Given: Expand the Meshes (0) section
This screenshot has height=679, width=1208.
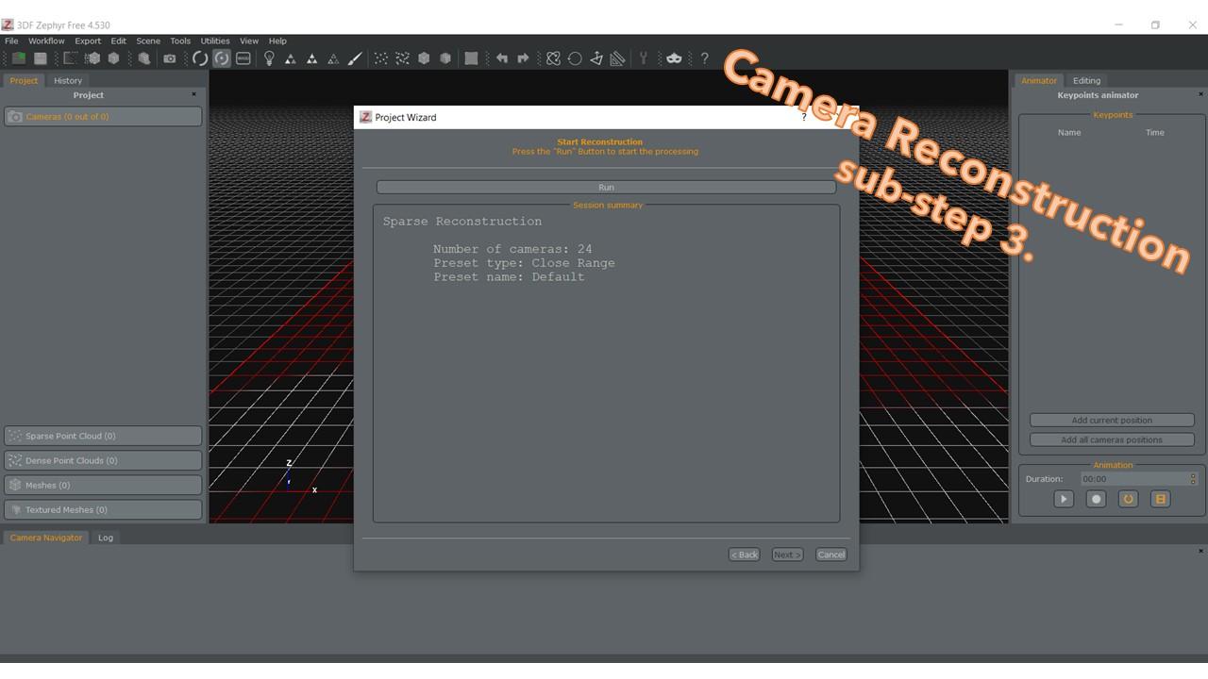Looking at the screenshot, I should pyautogui.click(x=103, y=485).
